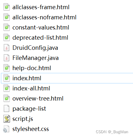Screen dimensions: 133x137
Task: Select the file named index.html
Action: coord(27,78)
